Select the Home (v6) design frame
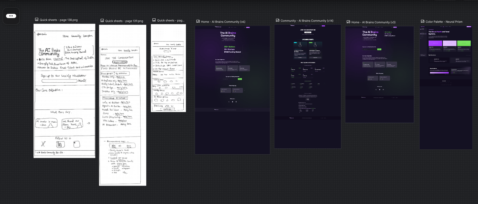 232,90
